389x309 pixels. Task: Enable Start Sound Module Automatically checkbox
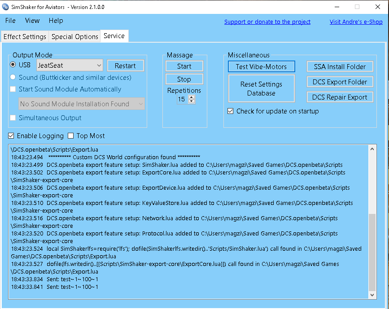tap(13, 89)
